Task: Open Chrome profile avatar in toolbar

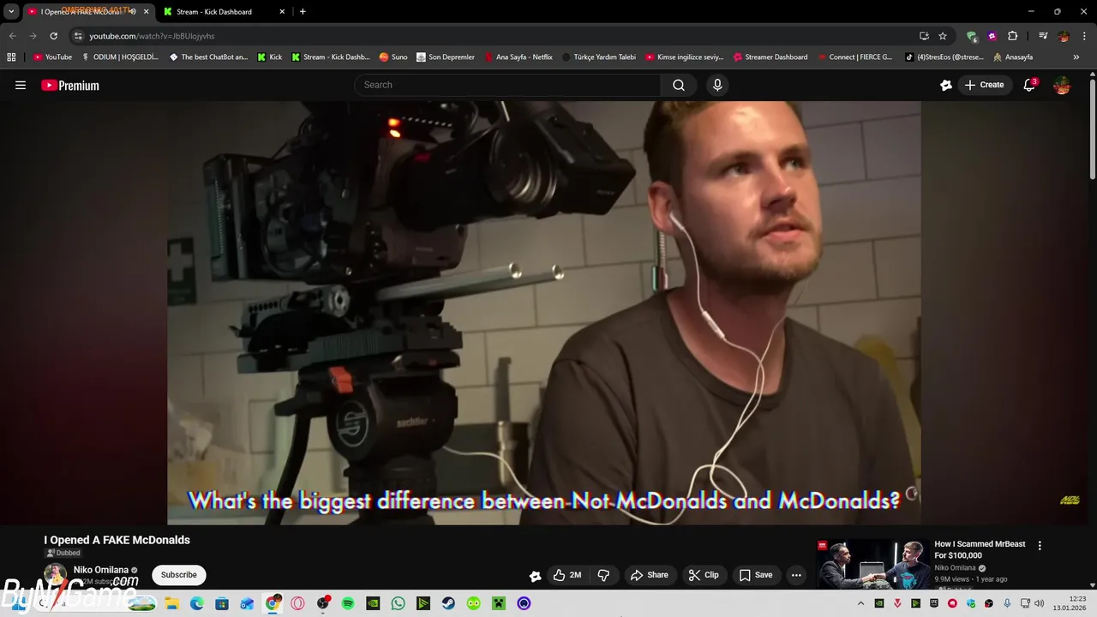Action: (1064, 36)
